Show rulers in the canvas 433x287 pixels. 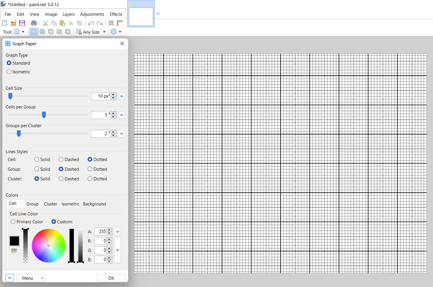(120, 23)
